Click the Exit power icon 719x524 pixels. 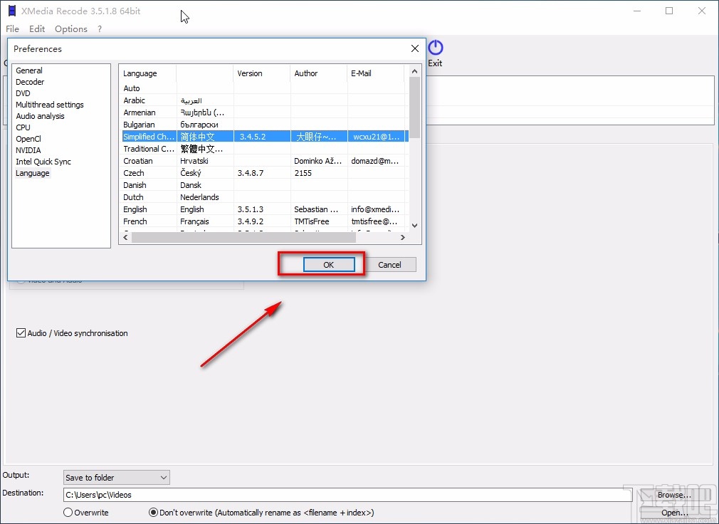[x=435, y=48]
